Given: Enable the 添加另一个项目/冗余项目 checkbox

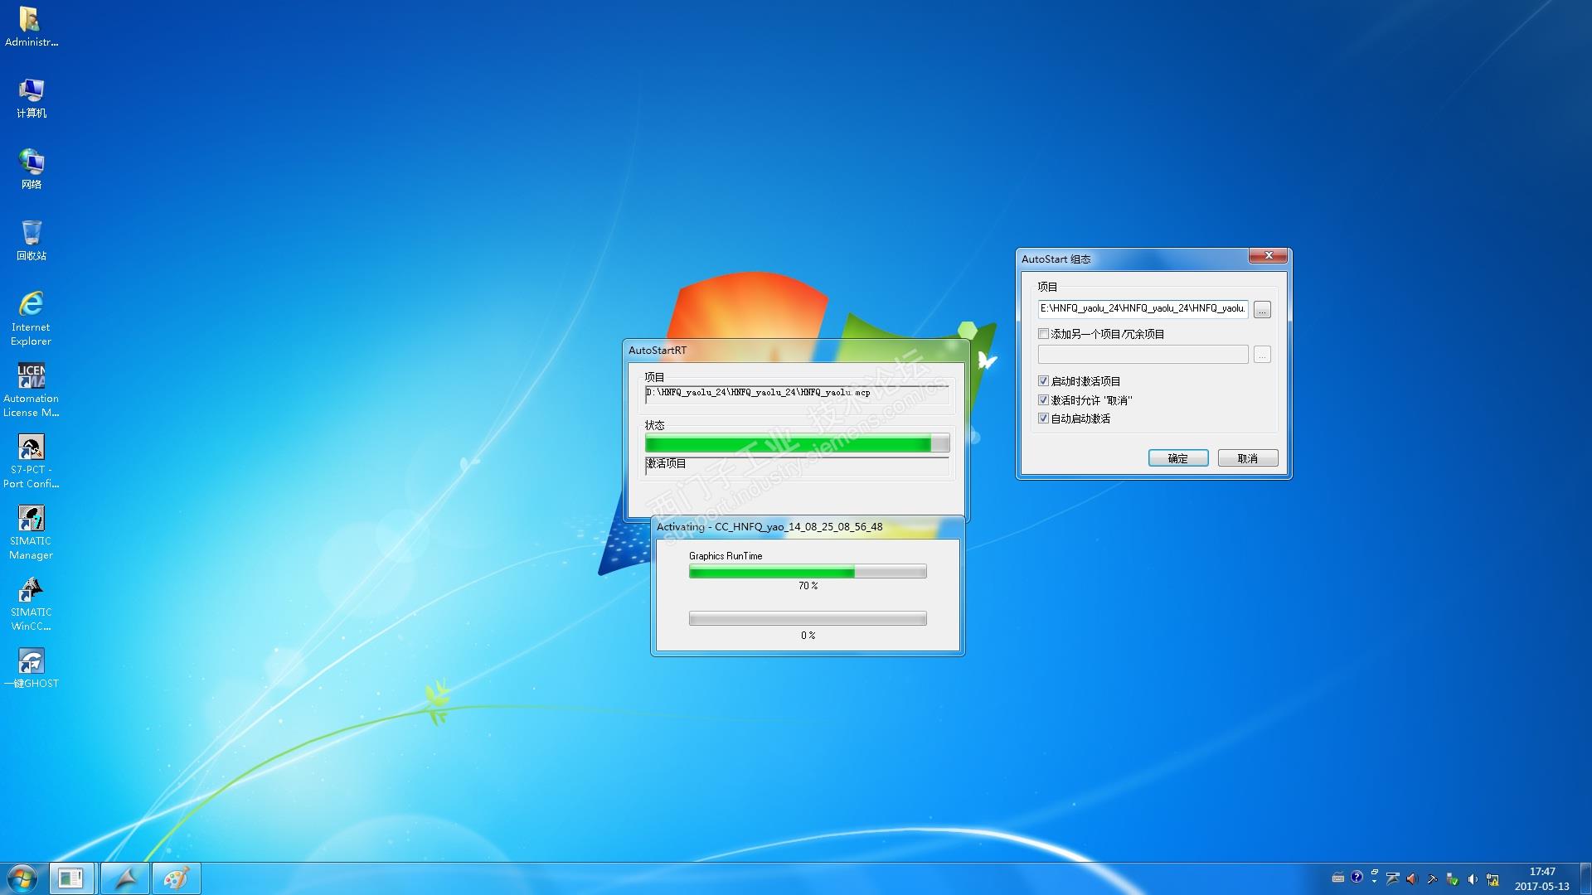Looking at the screenshot, I should (x=1043, y=334).
